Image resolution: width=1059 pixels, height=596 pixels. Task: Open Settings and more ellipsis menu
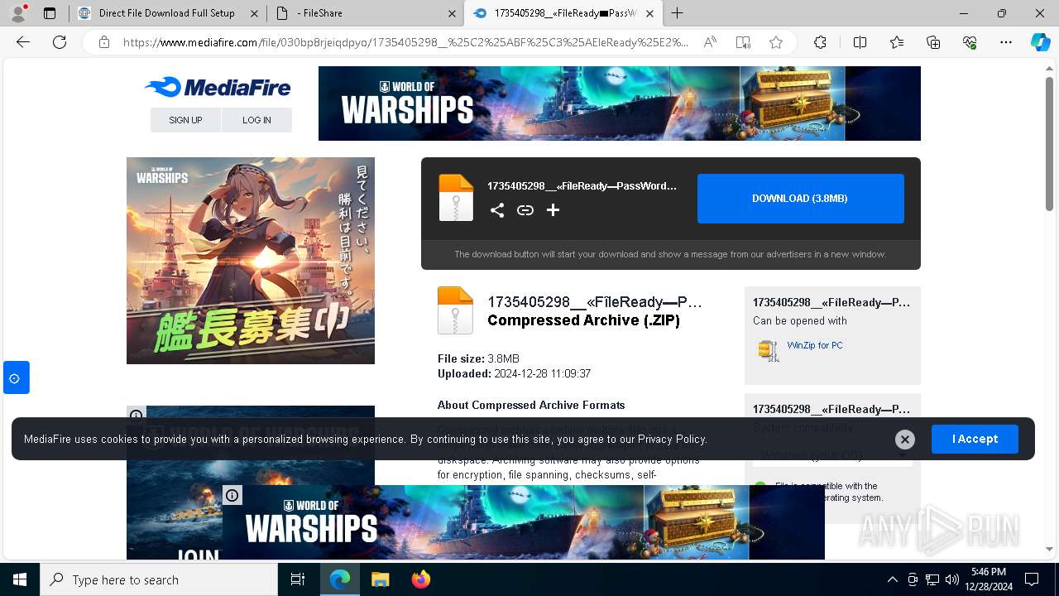point(1006,42)
